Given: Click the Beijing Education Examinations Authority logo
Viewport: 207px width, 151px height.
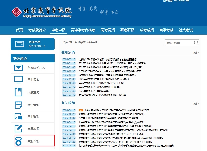Looking at the screenshot, I should [42, 12].
